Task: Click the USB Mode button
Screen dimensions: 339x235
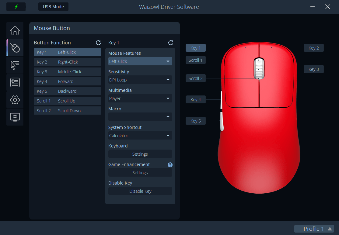Action: pos(53,7)
